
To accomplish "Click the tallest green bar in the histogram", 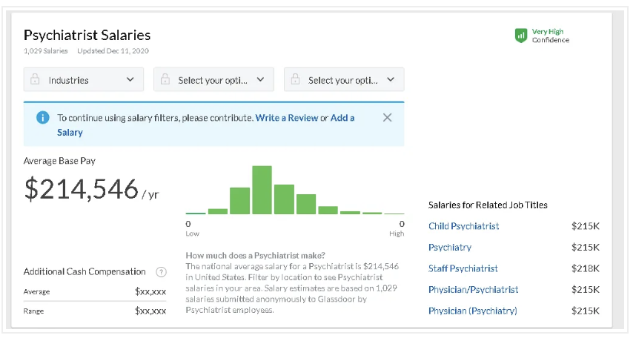I will pyautogui.click(x=262, y=190).
